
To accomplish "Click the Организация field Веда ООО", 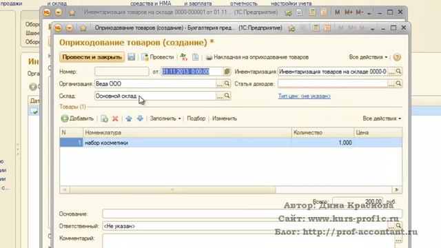I will (155, 84).
